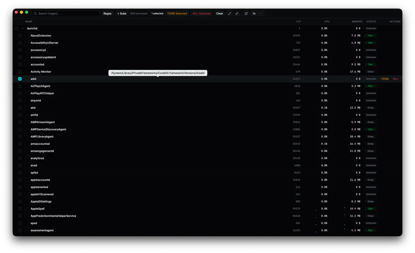Click the Unknown status badge for airportd
Viewport: 415px width, 253px height.
[371, 101]
